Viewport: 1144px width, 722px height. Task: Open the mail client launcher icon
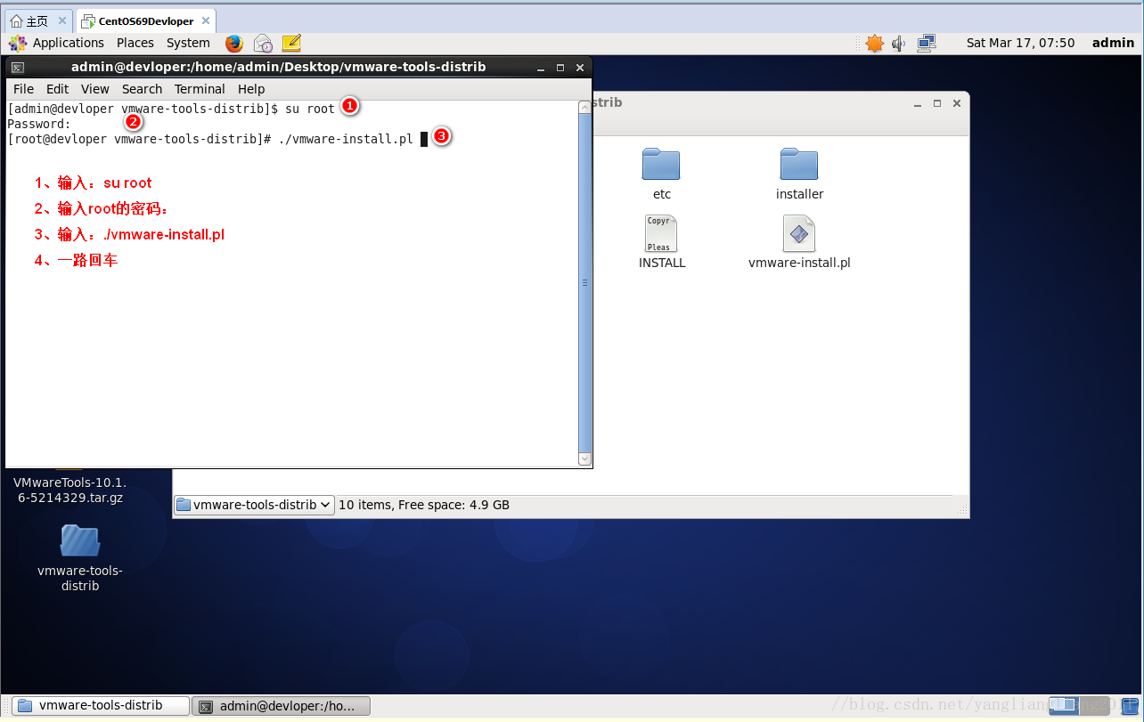click(263, 43)
